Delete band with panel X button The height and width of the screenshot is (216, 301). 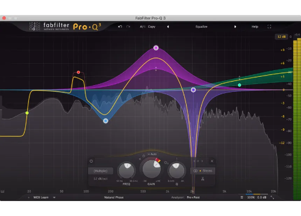tap(212, 161)
